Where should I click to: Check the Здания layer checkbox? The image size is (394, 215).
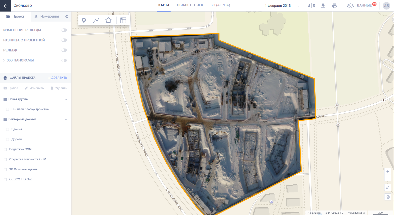(x=8, y=129)
